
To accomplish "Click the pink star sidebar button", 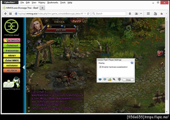I will click(12, 40).
